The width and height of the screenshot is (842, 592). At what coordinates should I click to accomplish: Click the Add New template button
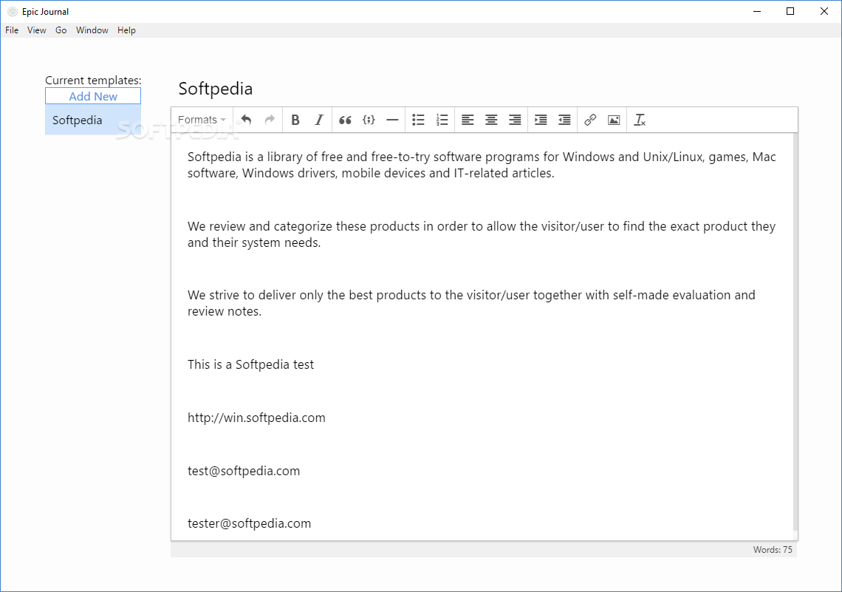[93, 96]
